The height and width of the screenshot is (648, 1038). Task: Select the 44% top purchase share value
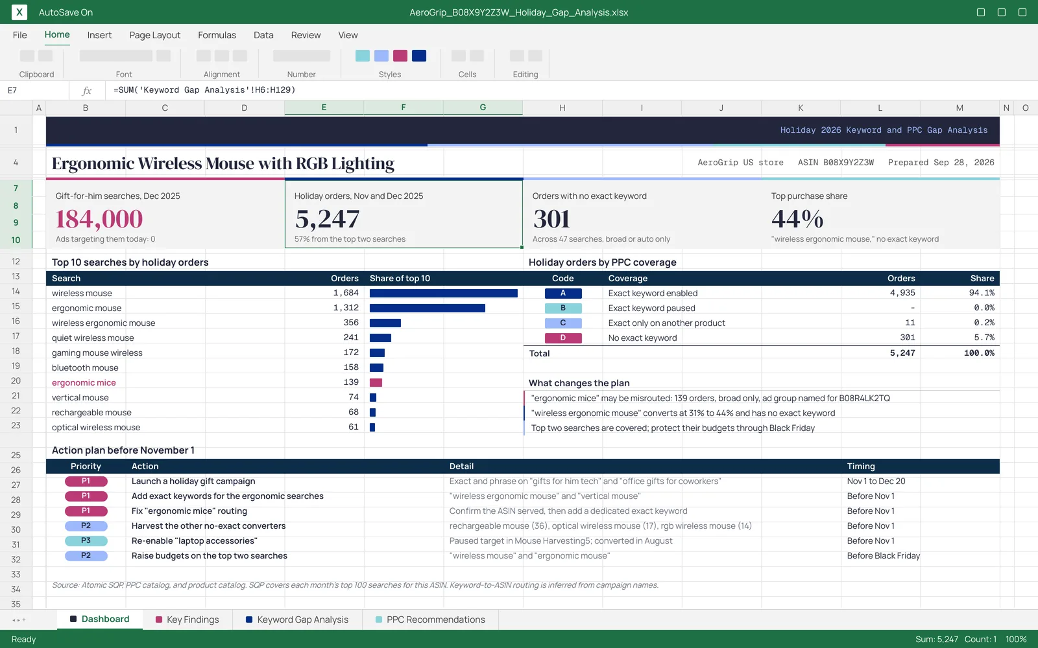[x=797, y=219]
